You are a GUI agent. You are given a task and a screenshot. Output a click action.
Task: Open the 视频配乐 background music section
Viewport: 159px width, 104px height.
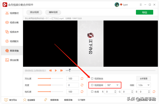pos(12,41)
